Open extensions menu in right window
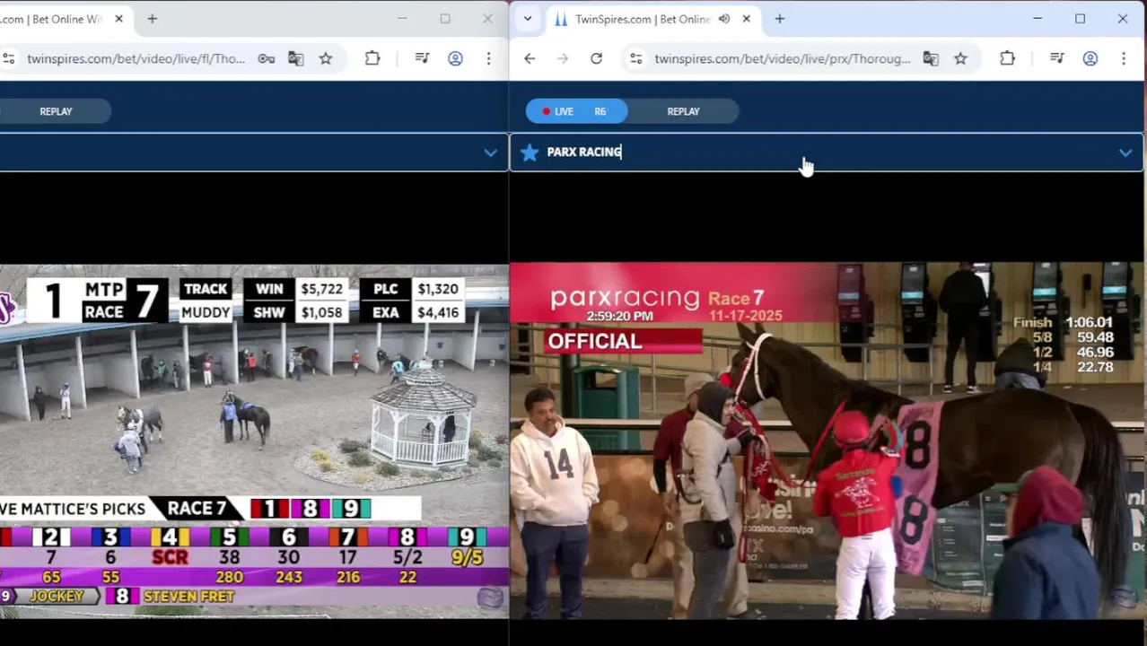The height and width of the screenshot is (646, 1147). (x=1007, y=58)
